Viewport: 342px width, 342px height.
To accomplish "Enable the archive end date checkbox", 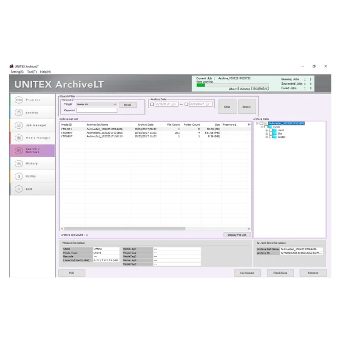I will click(186, 104).
